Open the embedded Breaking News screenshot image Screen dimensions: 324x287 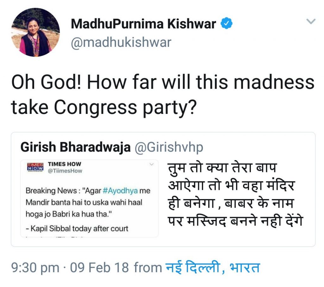pyautogui.click(x=90, y=198)
